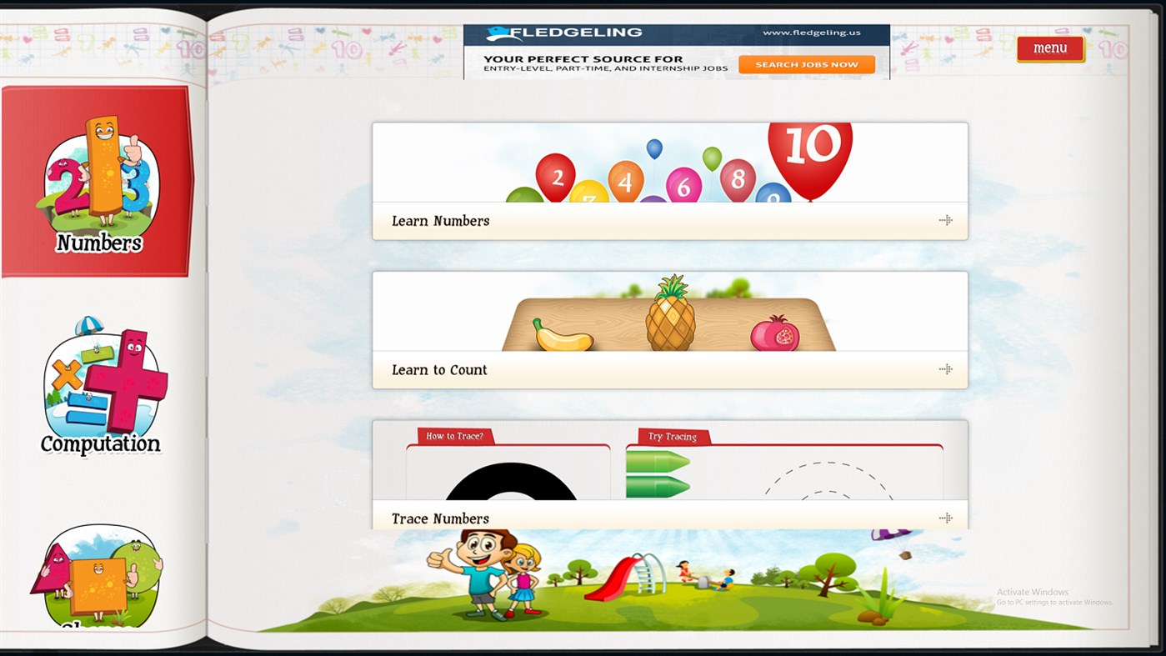This screenshot has height=656, width=1166.
Task: Click the move handle on Learn to Count card
Action: coord(946,368)
